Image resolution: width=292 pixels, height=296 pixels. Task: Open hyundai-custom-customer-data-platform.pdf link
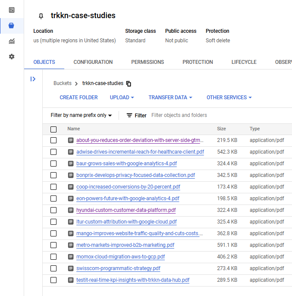click(x=126, y=210)
